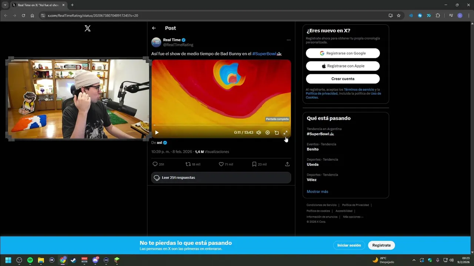The image size is (474, 266).
Task: Play the Bad Bunny halftime video
Action: point(157,133)
